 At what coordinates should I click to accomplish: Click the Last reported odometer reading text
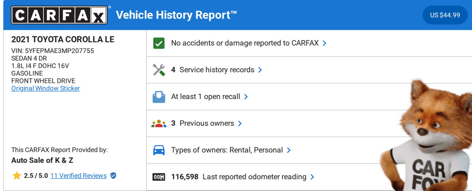point(254,177)
